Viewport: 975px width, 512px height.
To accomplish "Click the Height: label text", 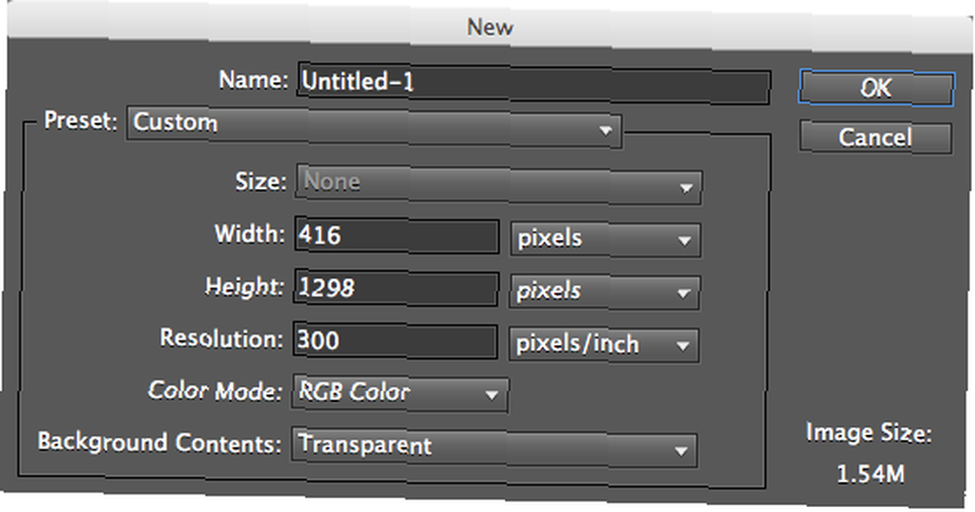I will (244, 286).
